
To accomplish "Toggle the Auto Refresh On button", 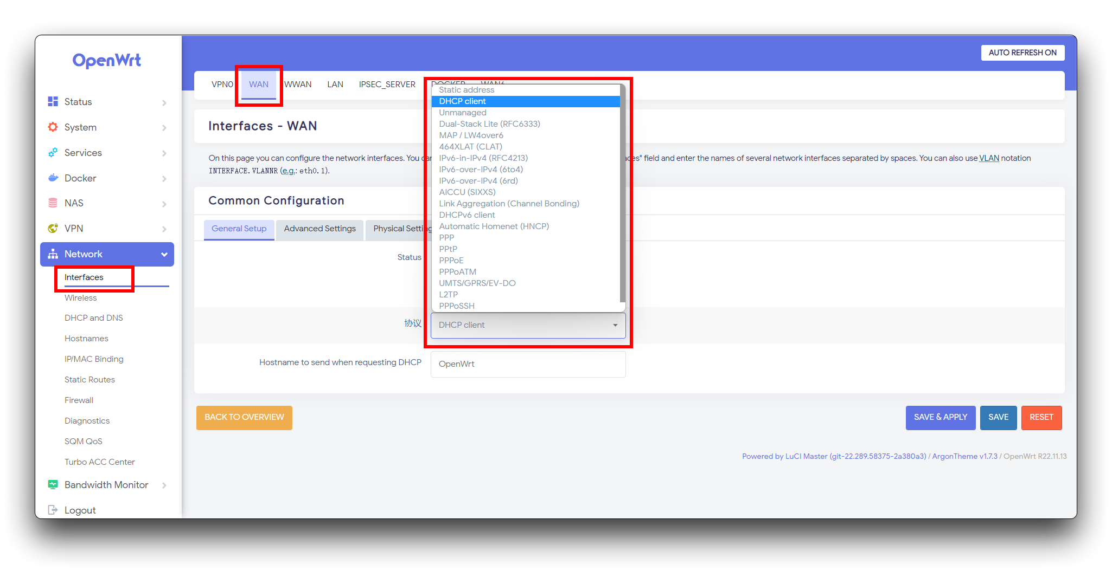I will [1022, 53].
